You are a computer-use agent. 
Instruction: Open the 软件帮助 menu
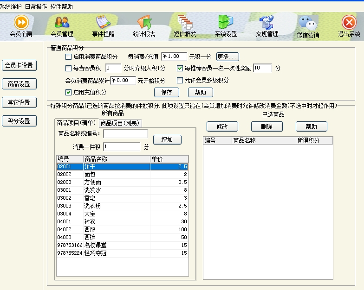click(x=61, y=6)
